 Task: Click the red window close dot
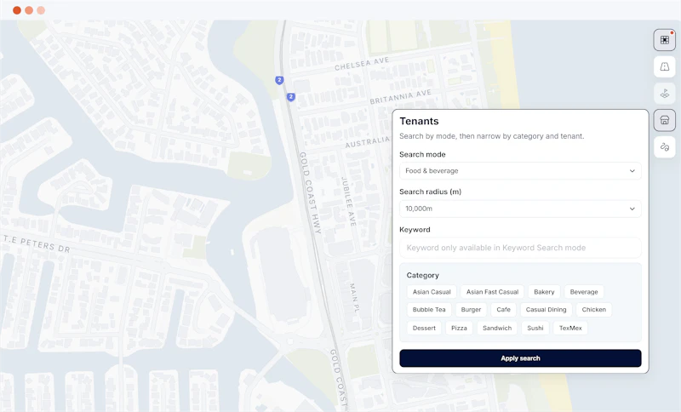click(x=17, y=10)
